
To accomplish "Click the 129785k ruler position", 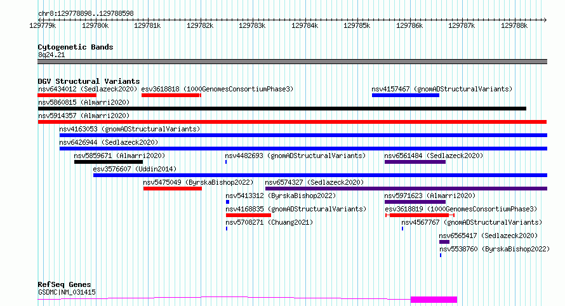I will click(x=357, y=25).
